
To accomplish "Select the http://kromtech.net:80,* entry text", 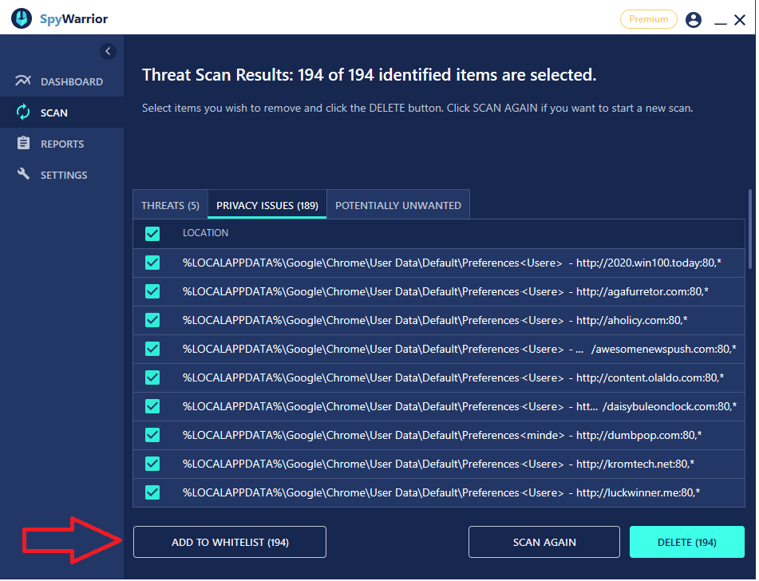I will (x=635, y=464).
